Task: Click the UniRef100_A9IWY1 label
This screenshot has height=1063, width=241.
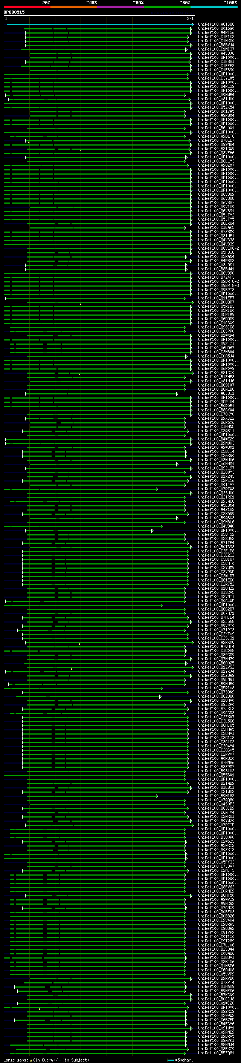Action: [216, 1028]
